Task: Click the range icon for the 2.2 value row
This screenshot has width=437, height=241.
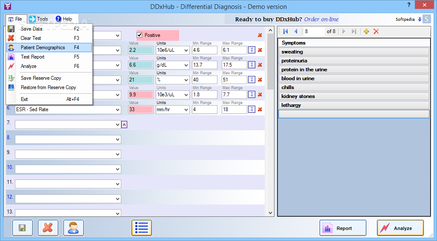Action: pyautogui.click(x=251, y=50)
